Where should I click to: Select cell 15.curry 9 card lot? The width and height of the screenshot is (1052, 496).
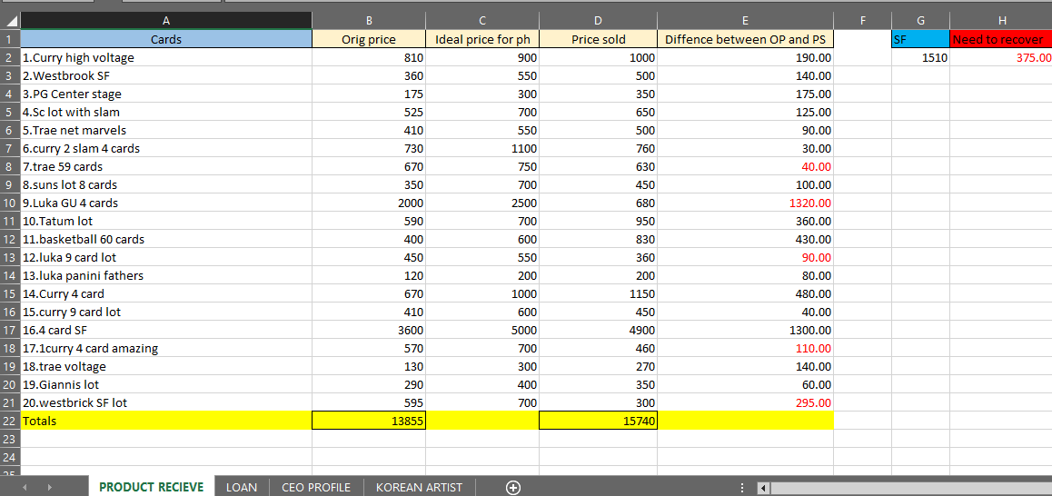pos(166,312)
